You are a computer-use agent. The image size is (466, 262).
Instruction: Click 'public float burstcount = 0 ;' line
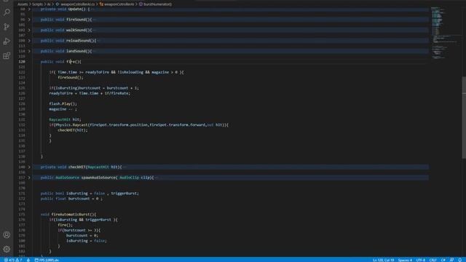(71, 199)
